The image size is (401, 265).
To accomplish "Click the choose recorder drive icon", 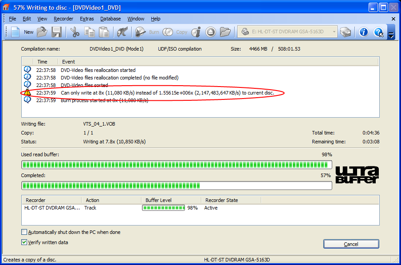I will (345, 32).
